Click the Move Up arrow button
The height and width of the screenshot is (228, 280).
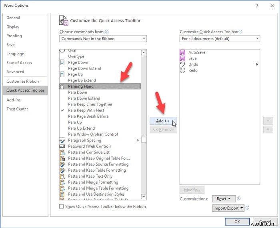coord(268,121)
